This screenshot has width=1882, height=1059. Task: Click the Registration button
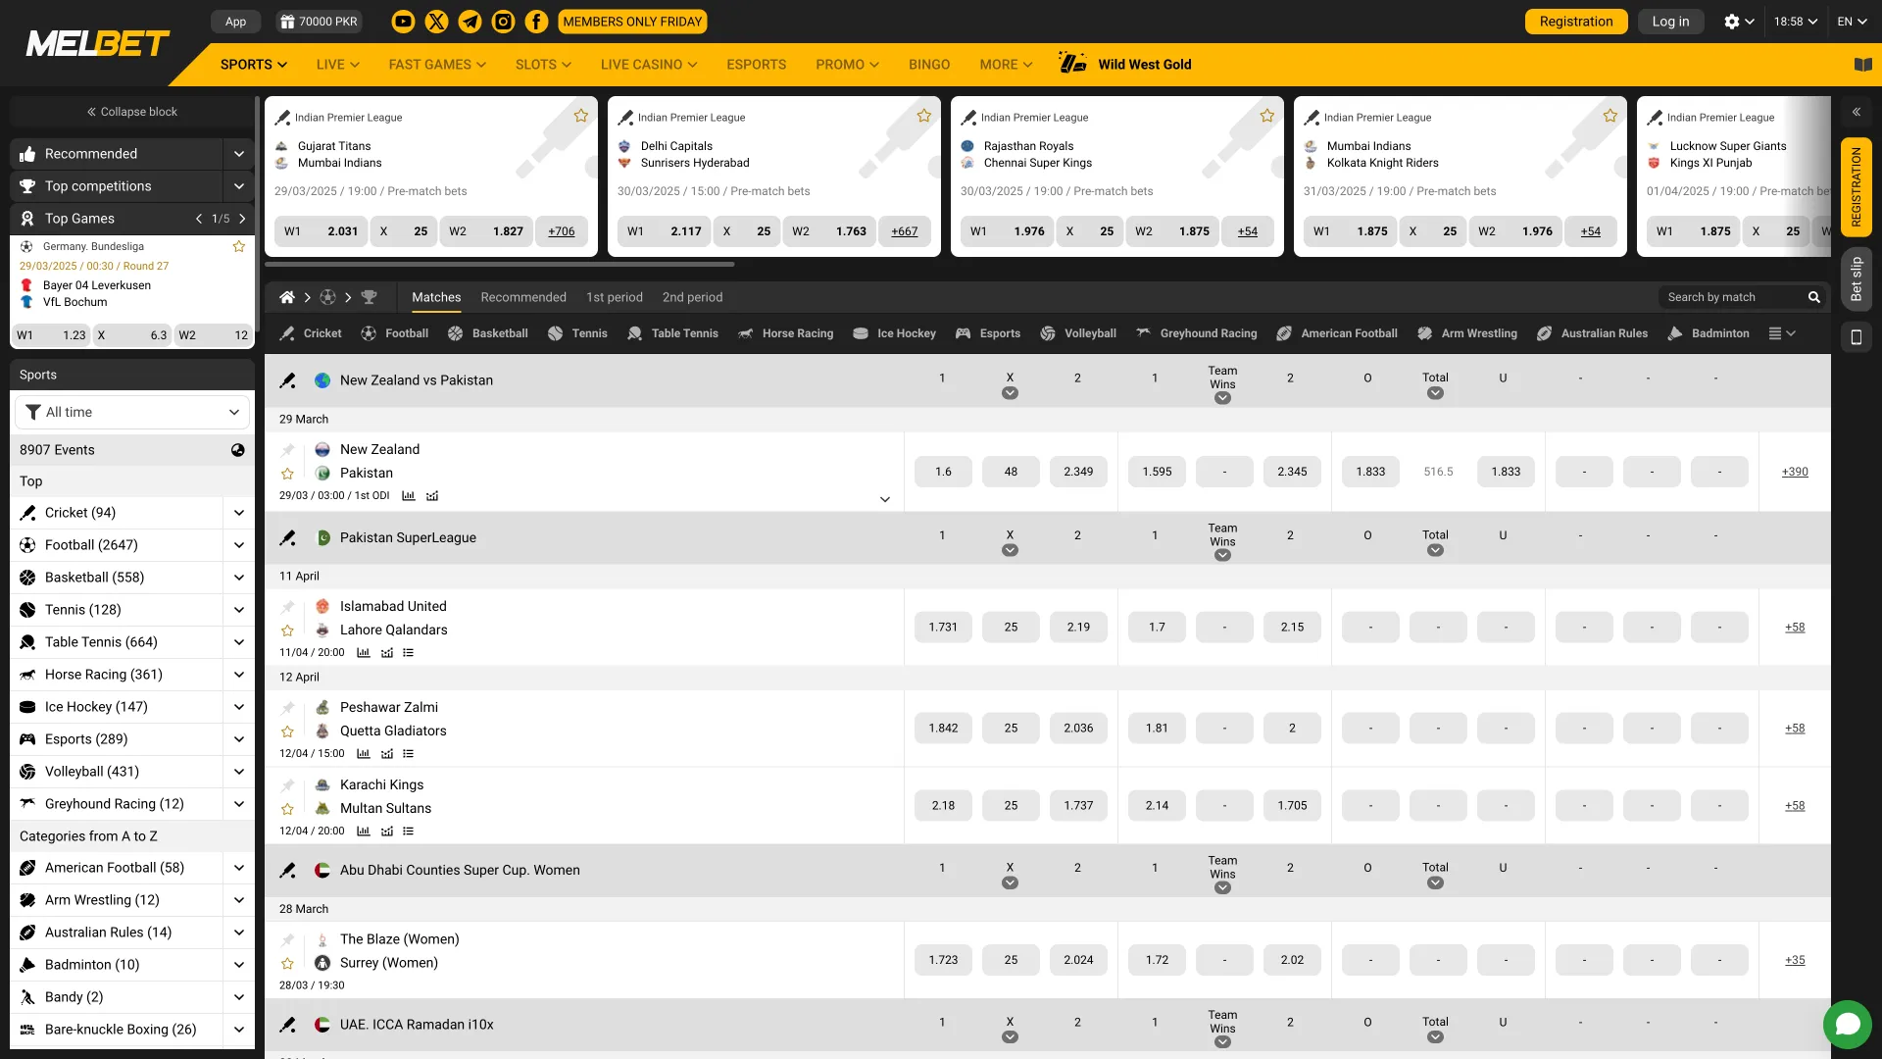(1575, 22)
